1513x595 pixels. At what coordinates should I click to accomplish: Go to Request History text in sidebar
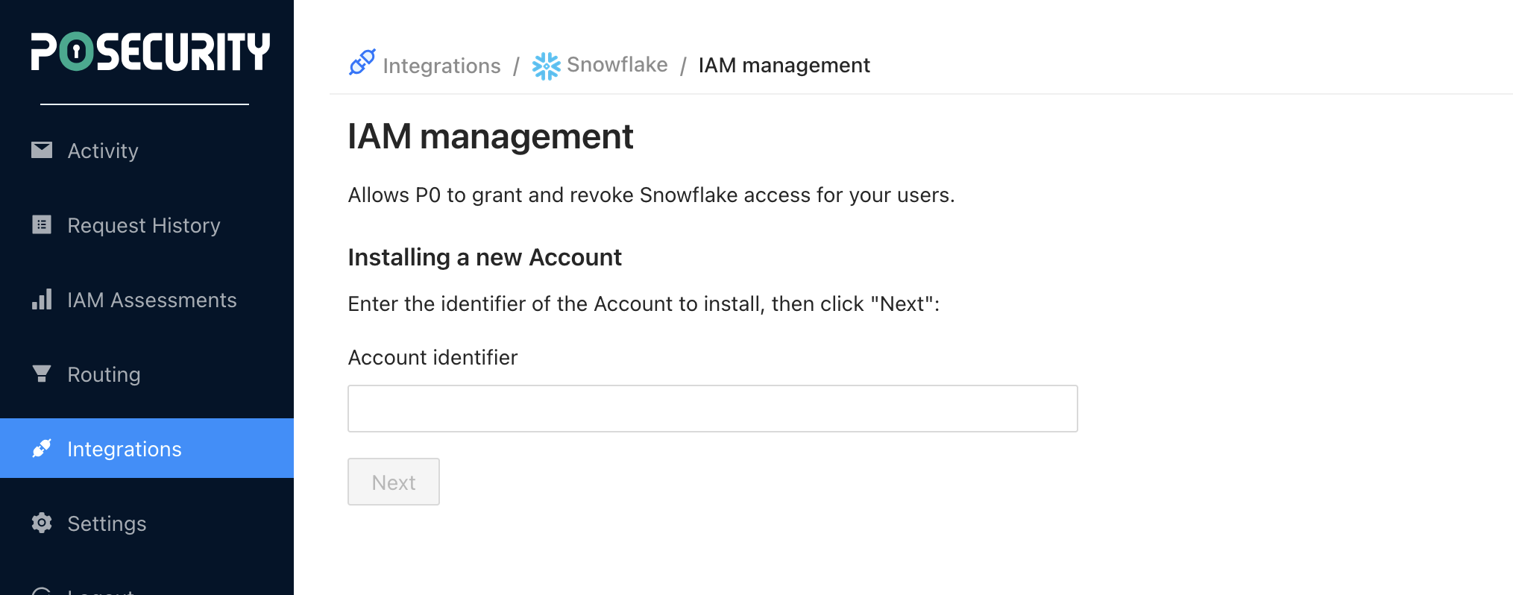click(144, 225)
